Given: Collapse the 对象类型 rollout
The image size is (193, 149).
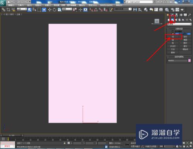Looking at the screenshot, I should pos(179,29).
